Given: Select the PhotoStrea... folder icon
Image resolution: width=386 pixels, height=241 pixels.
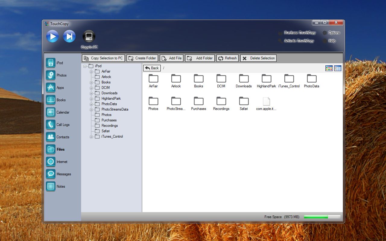Looking at the screenshot, I should tap(176, 101).
